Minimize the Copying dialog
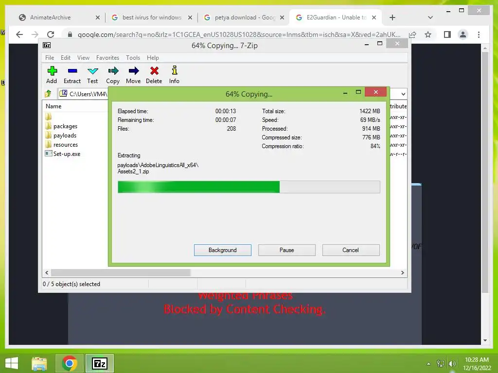 click(x=345, y=93)
